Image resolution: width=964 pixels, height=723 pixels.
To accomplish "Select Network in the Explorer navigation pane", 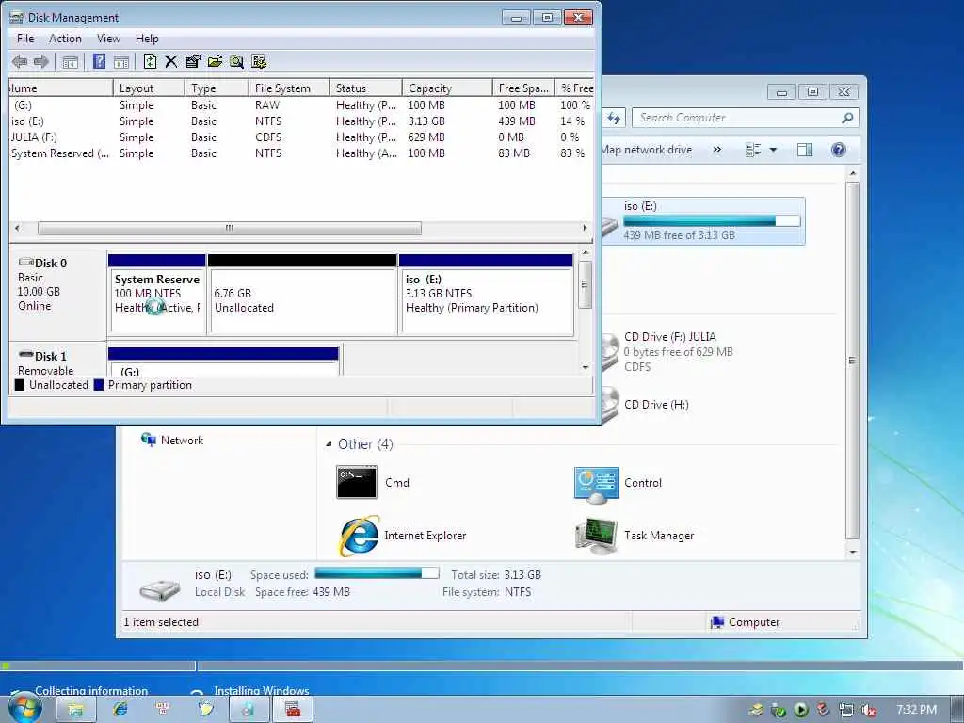I will [173, 441].
